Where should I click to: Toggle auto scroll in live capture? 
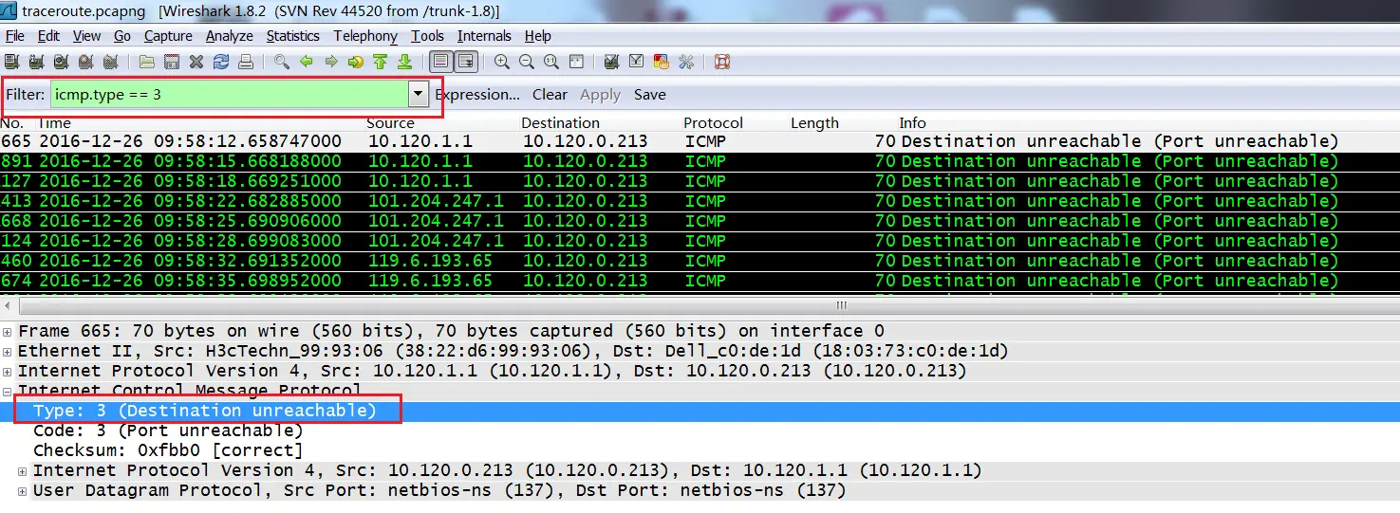point(466,62)
